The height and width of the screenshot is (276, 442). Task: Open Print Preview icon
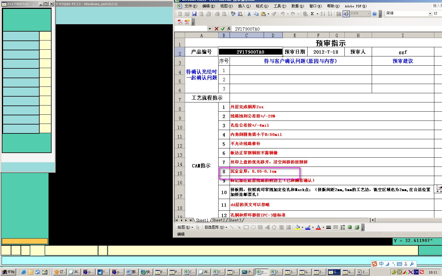(224, 14)
